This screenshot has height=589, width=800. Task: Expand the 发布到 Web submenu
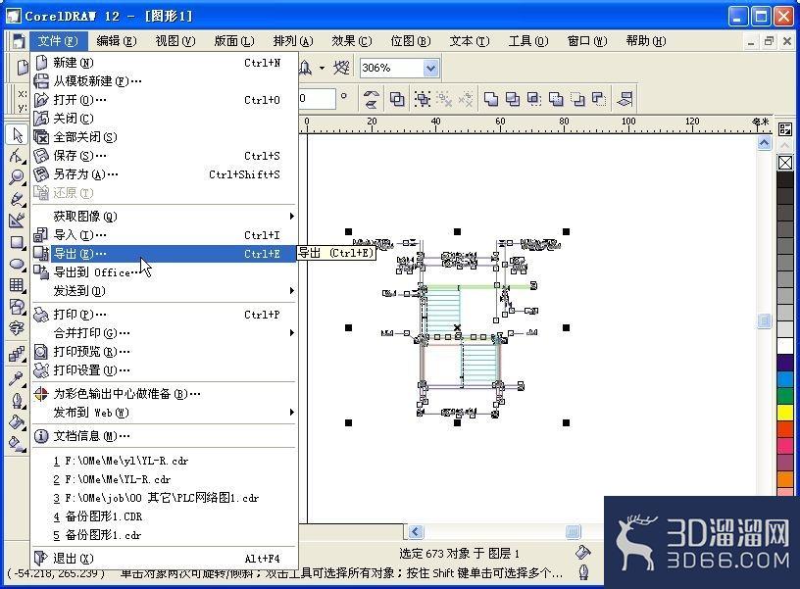tap(165, 412)
